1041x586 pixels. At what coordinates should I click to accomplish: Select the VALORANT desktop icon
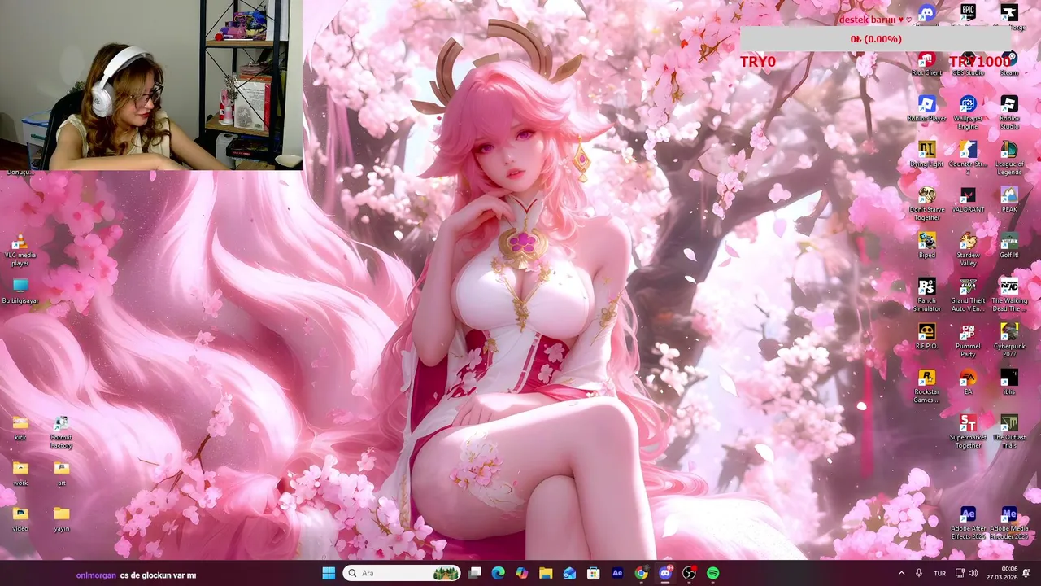[x=968, y=200]
